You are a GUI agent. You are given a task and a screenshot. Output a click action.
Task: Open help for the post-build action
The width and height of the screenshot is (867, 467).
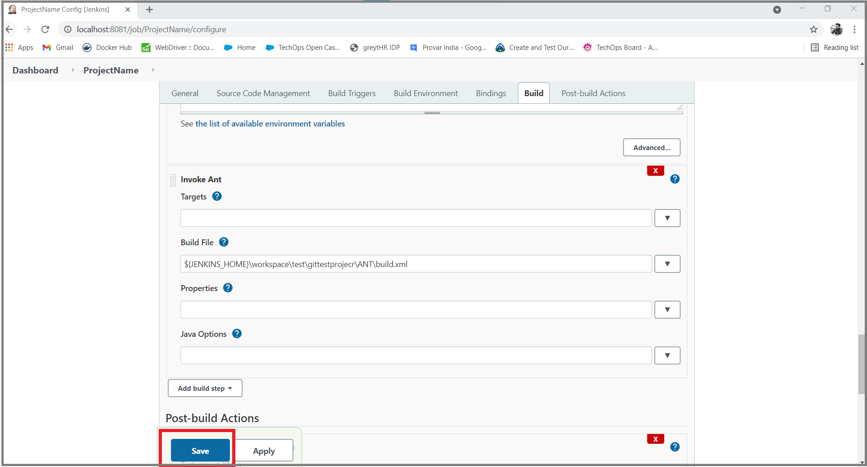(675, 447)
